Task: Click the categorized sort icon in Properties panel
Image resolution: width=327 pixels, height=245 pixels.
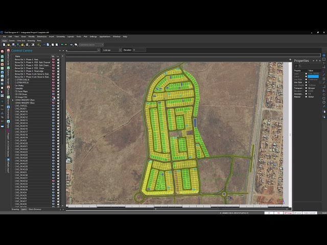Action: click(x=296, y=66)
